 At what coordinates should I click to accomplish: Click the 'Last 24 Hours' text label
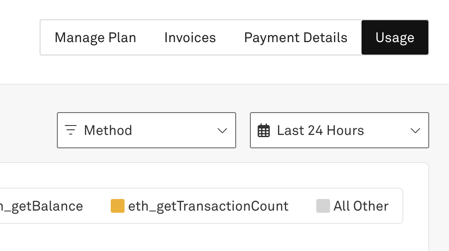coord(320,130)
